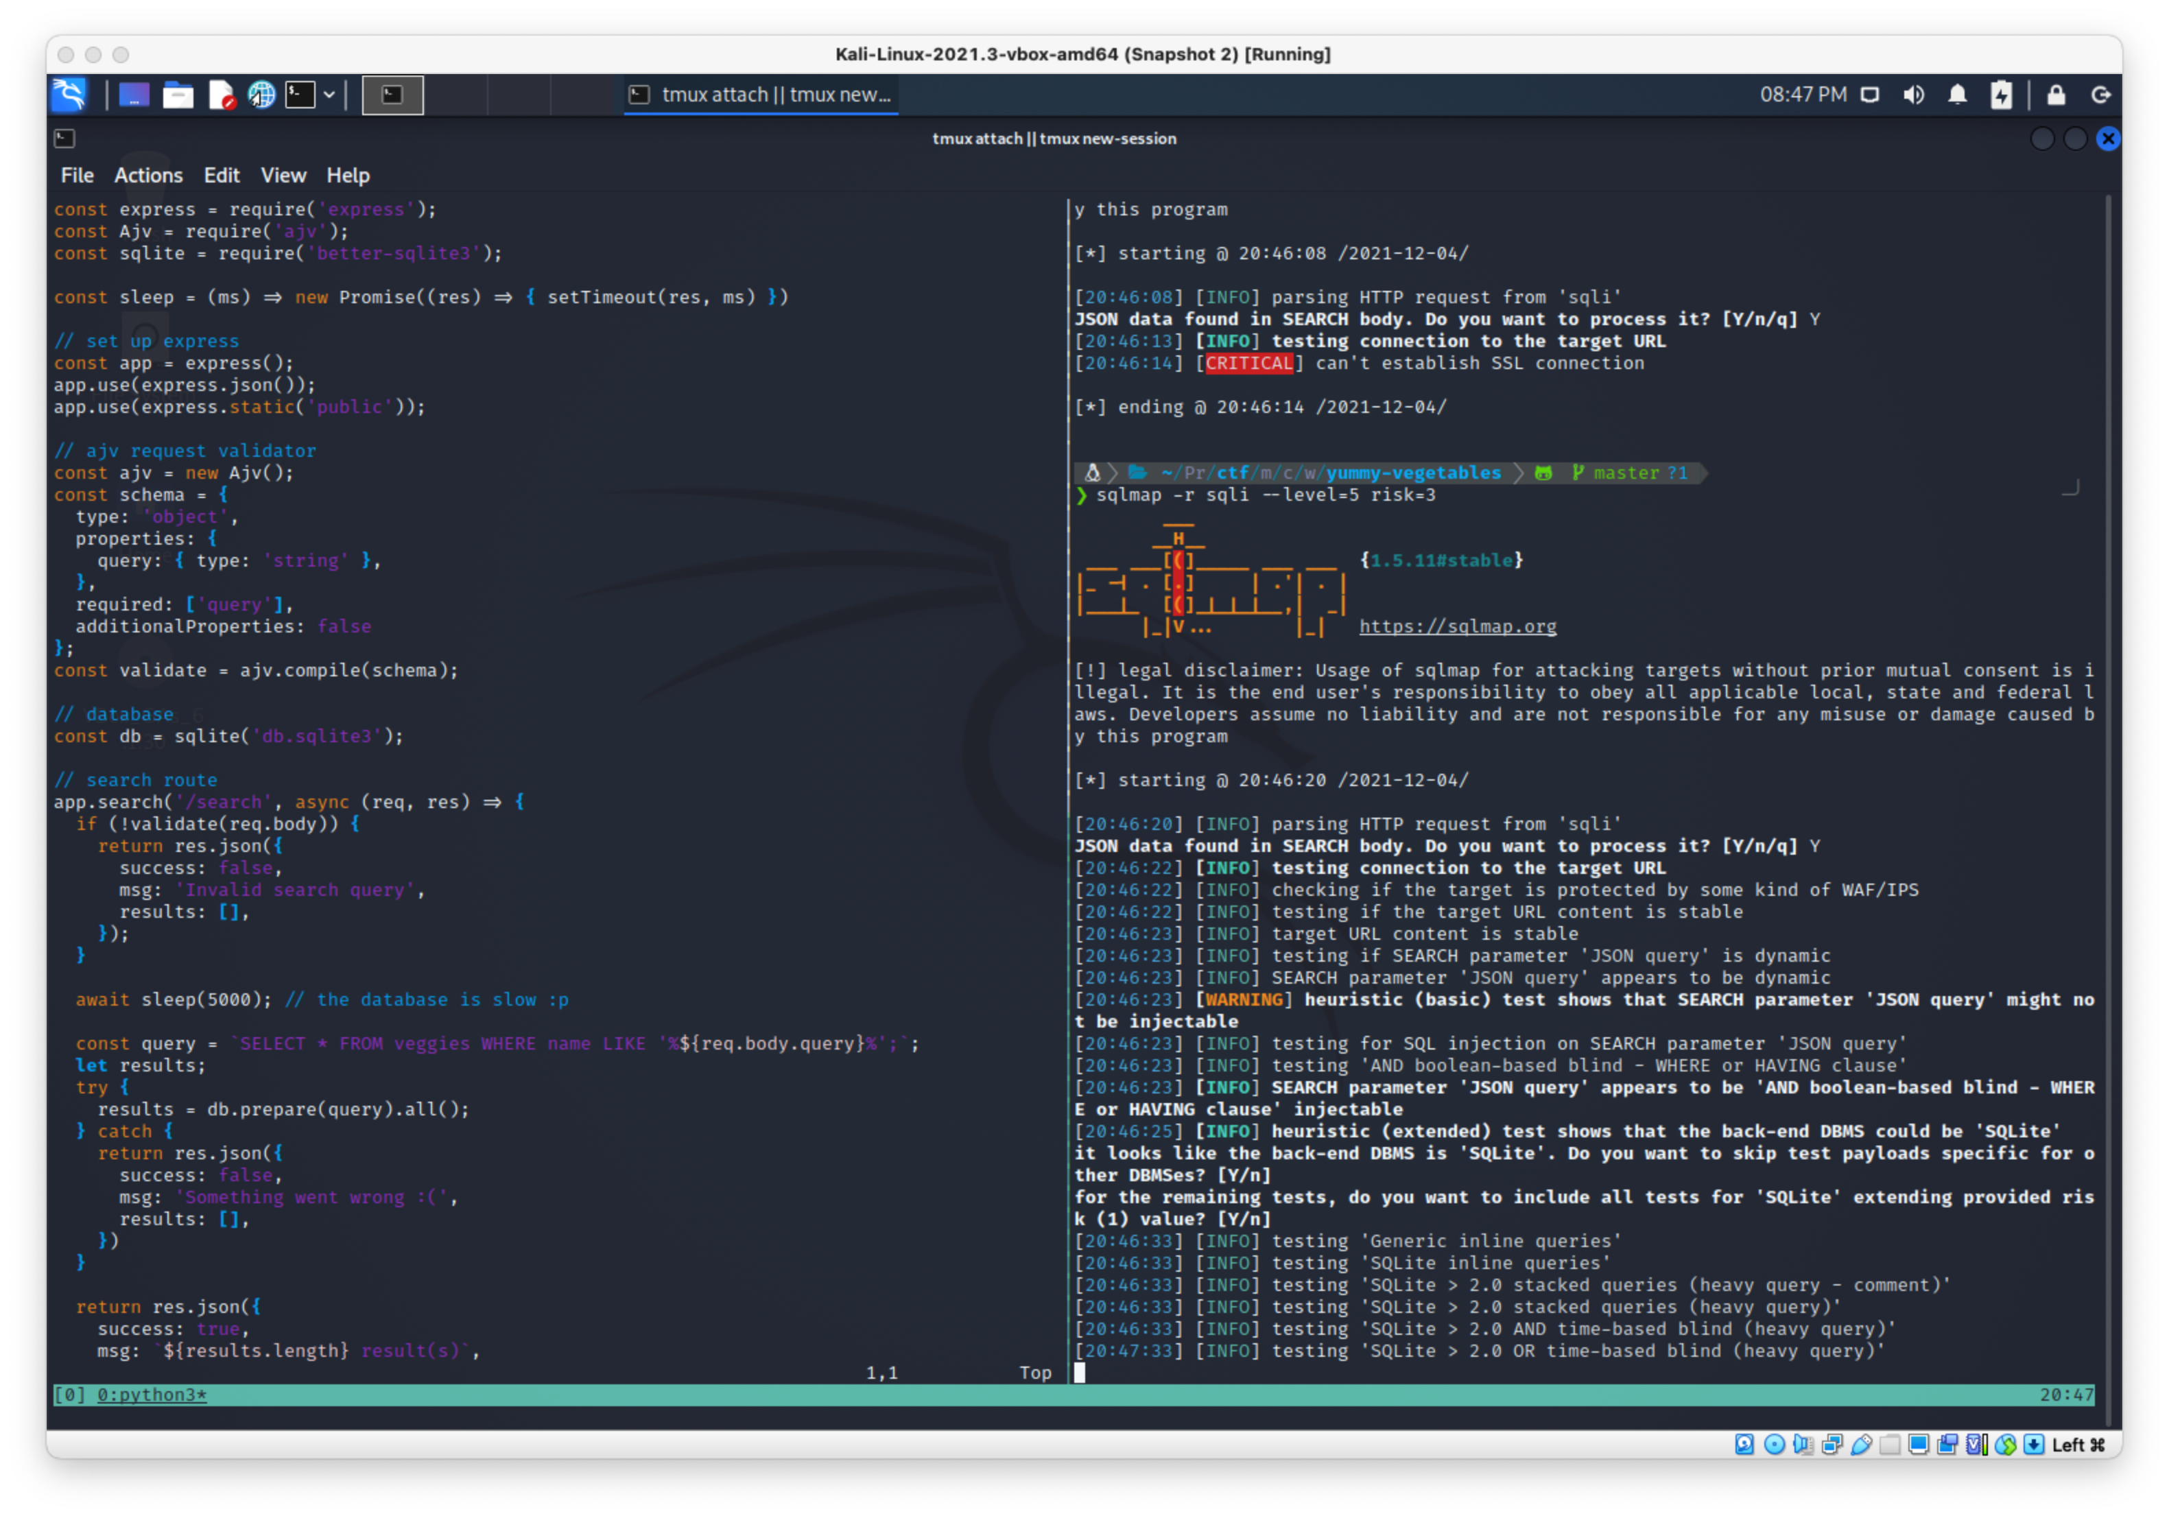Open the https://sqlmap.org link
The height and width of the screenshot is (1516, 2169).
pos(1458,626)
